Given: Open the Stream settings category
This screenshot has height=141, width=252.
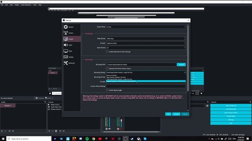Looking at the screenshot, I should point(72,33).
